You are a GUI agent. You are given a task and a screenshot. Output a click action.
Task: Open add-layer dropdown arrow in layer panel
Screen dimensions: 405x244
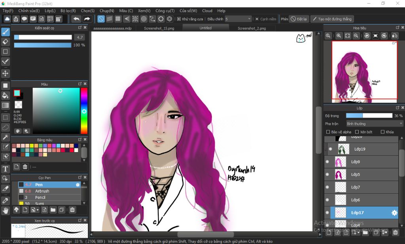coord(358,233)
